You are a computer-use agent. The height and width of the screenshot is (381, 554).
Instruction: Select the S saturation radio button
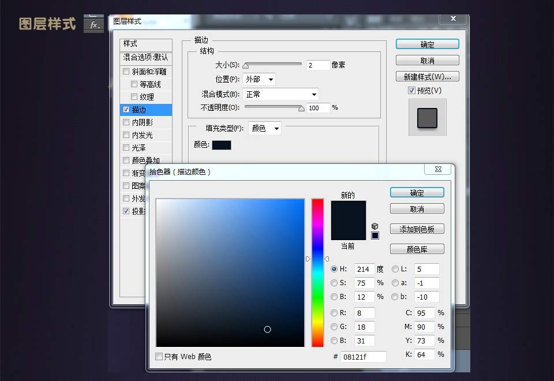(335, 283)
